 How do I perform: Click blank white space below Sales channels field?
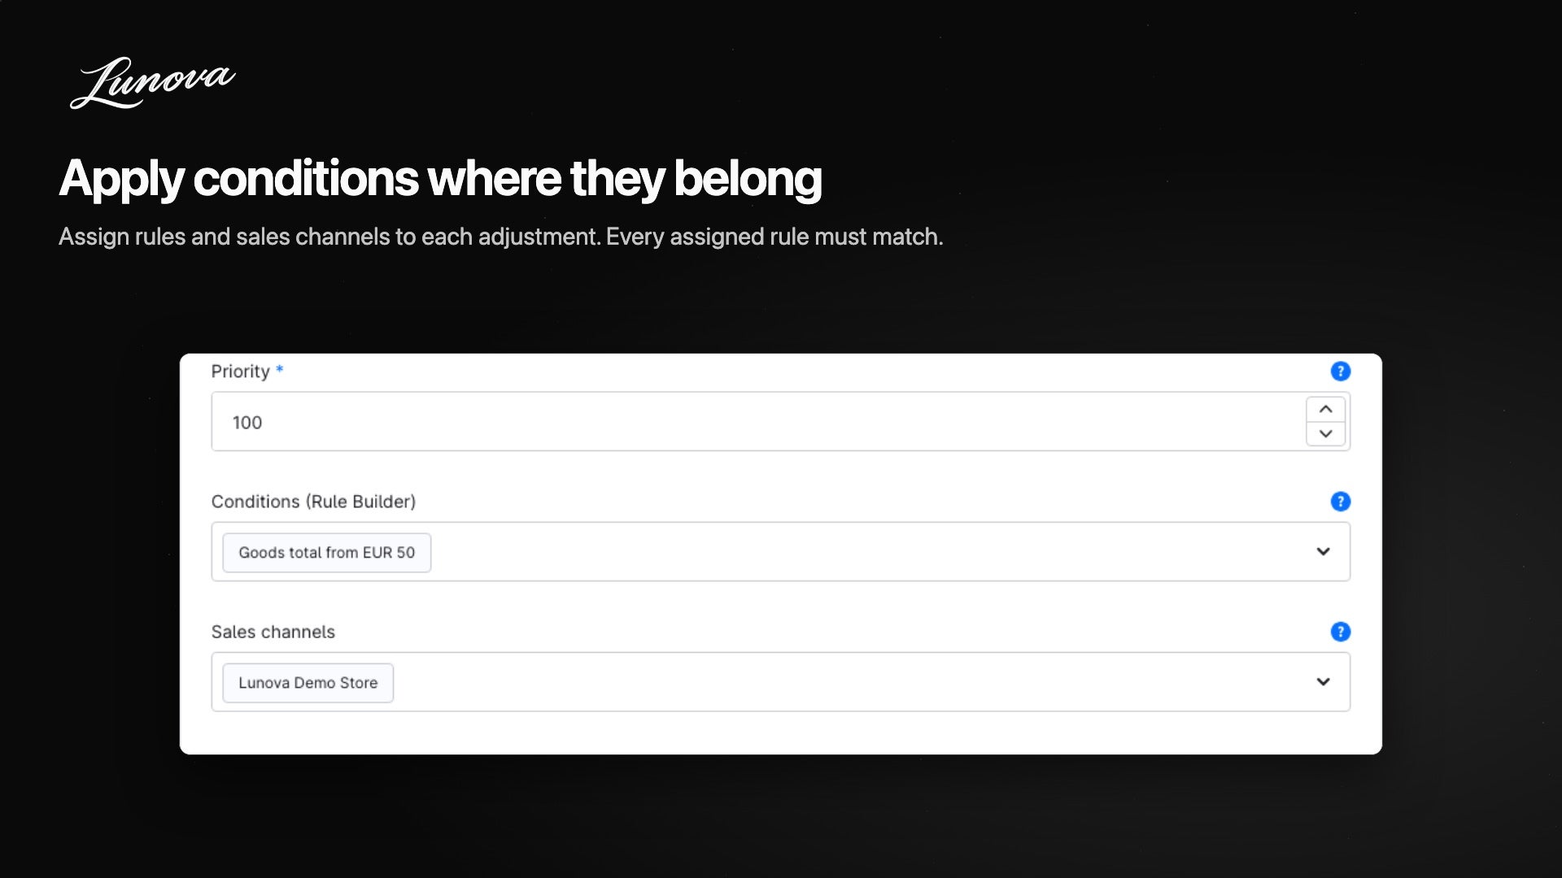coord(780,732)
